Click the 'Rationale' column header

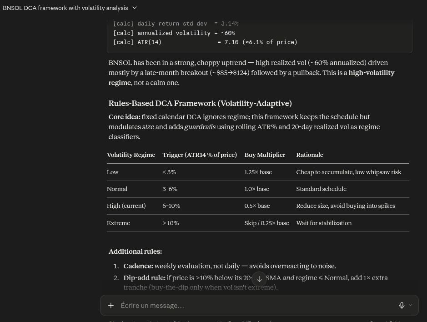tap(310, 155)
